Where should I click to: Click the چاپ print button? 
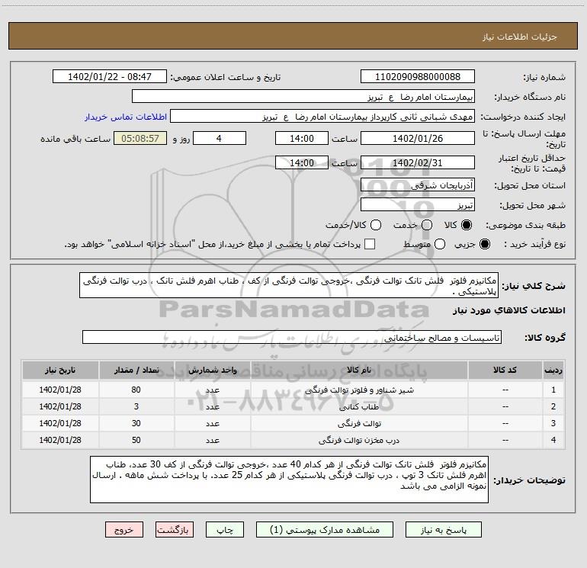(225, 530)
